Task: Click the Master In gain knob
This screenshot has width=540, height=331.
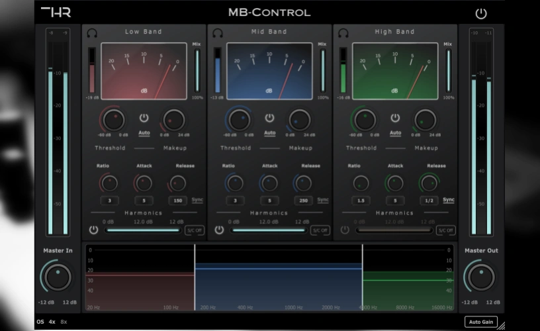Action: pos(58,277)
